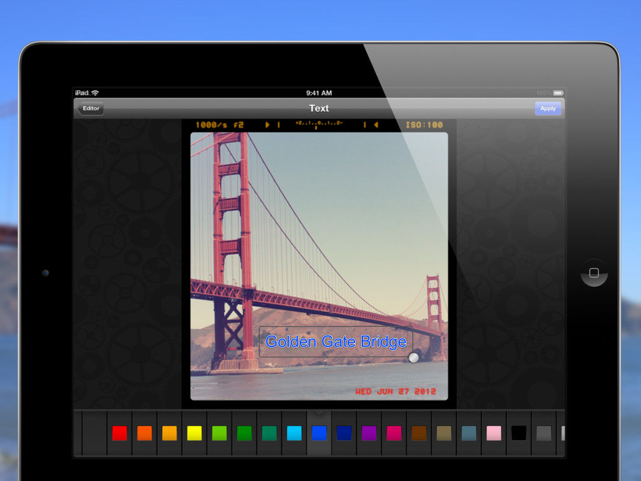The width and height of the screenshot is (641, 481).
Task: Click the round resize handle of text box
Action: click(414, 358)
